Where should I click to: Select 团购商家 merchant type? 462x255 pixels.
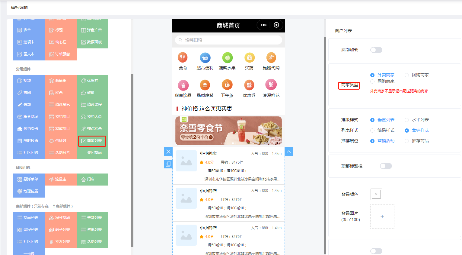click(x=417, y=75)
